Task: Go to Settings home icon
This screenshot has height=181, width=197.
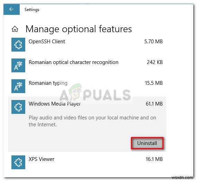Action: [x=15, y=29]
